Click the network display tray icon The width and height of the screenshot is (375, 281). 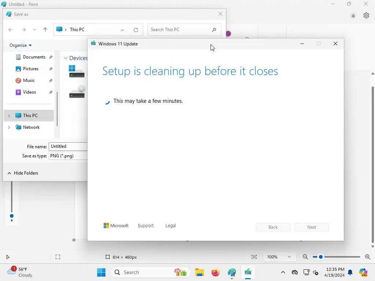(306, 272)
